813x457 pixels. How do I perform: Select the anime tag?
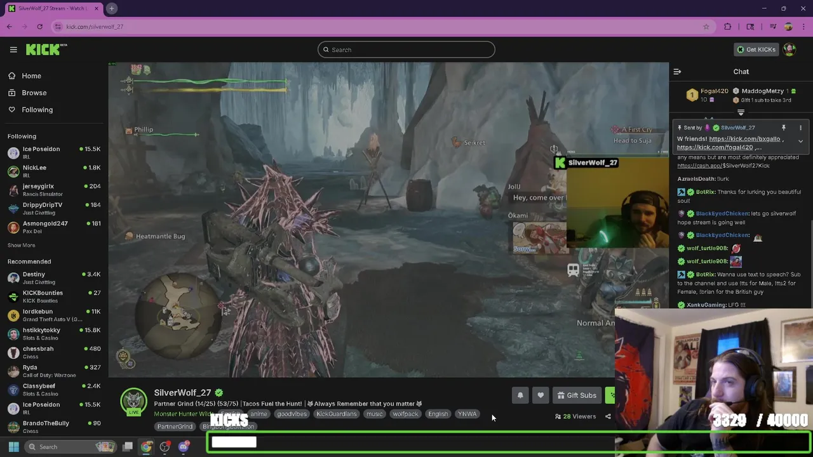coord(259,414)
